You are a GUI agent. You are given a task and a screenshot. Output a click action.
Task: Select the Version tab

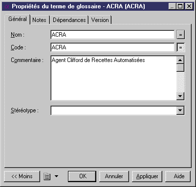click(x=100, y=20)
